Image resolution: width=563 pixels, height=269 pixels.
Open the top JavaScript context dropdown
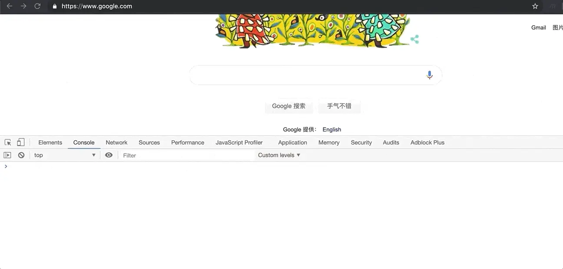(x=65, y=155)
